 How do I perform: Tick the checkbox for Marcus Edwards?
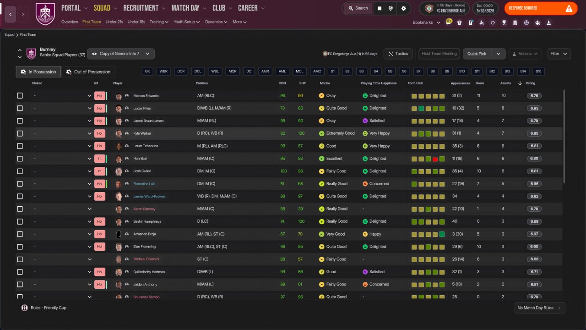[x=20, y=96]
